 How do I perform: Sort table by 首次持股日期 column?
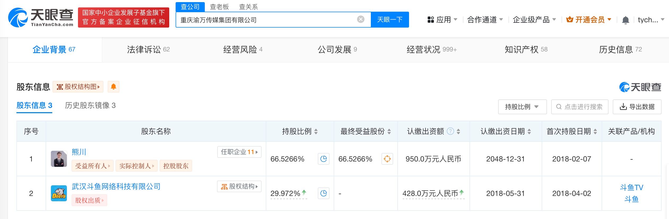click(x=595, y=132)
